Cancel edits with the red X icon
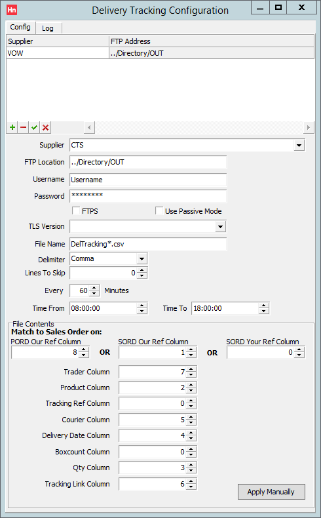321x518 pixels. (45, 127)
